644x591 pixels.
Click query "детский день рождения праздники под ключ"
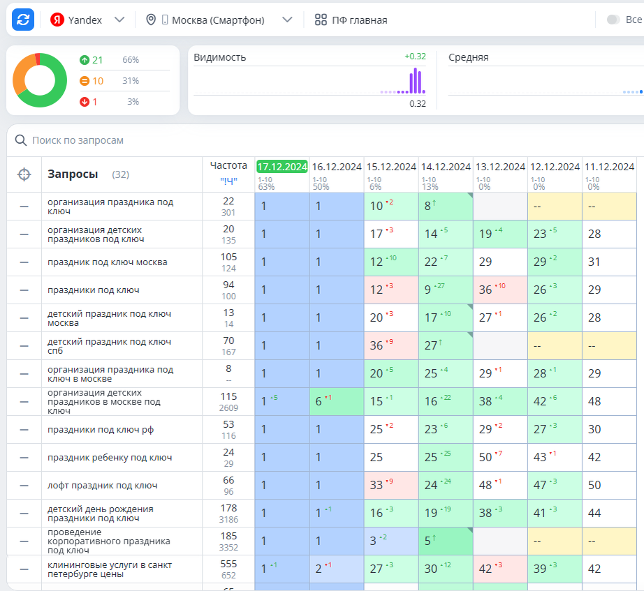pyautogui.click(x=101, y=514)
